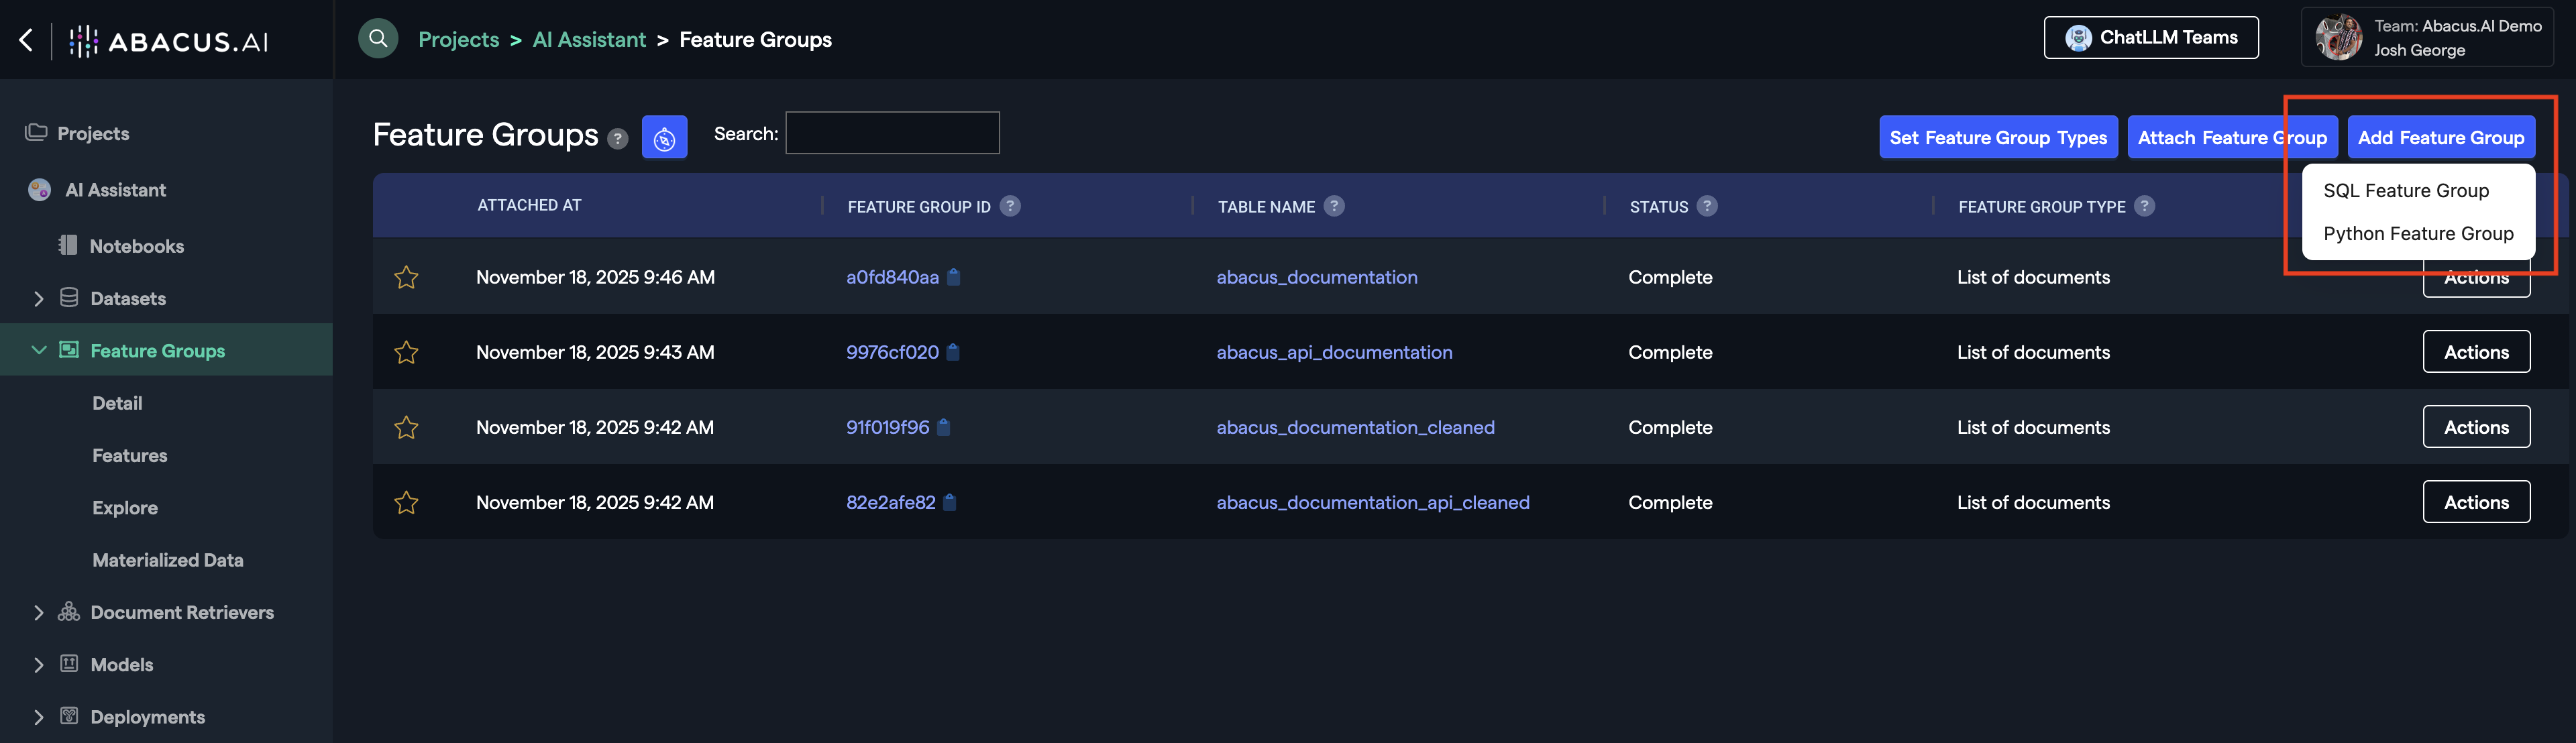Choose SQL Feature Group from dropdown menu
The width and height of the screenshot is (2576, 743).
tap(2405, 191)
